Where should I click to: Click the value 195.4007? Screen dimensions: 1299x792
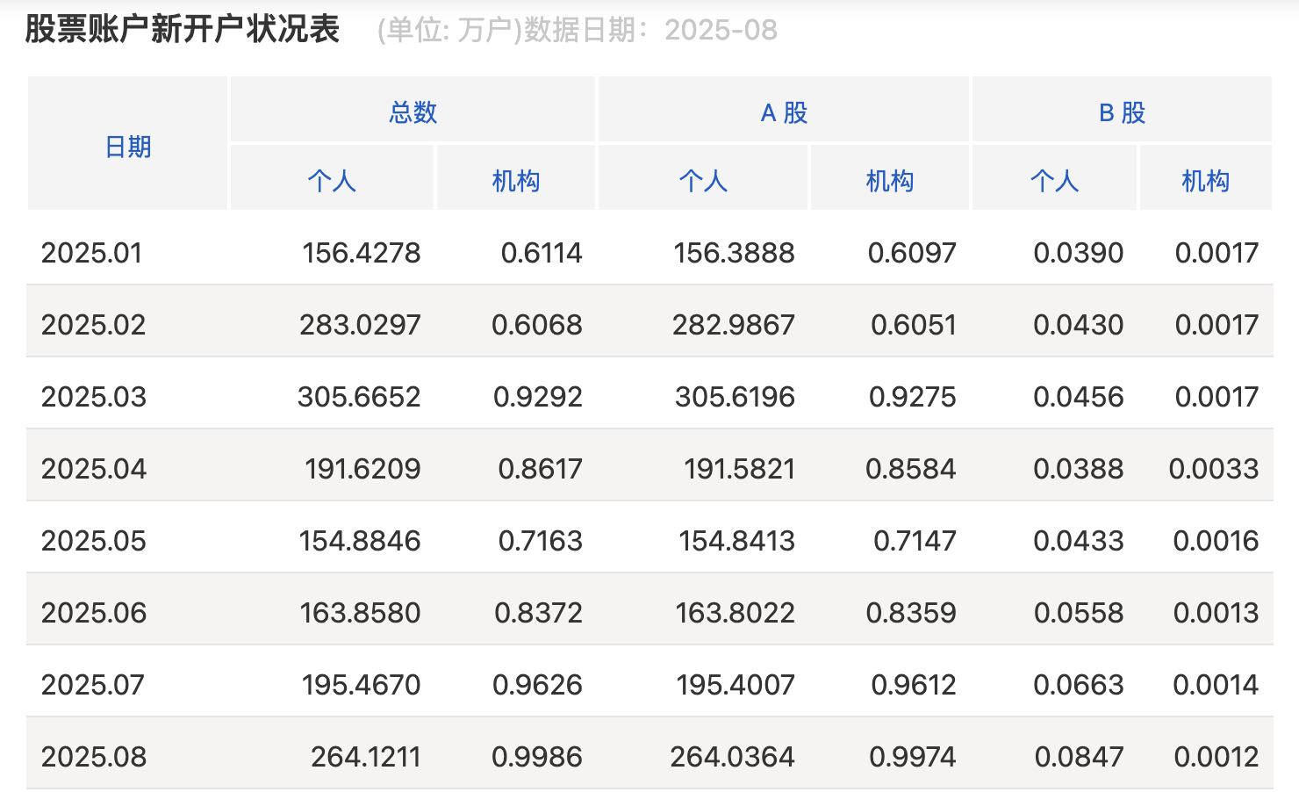(x=736, y=685)
